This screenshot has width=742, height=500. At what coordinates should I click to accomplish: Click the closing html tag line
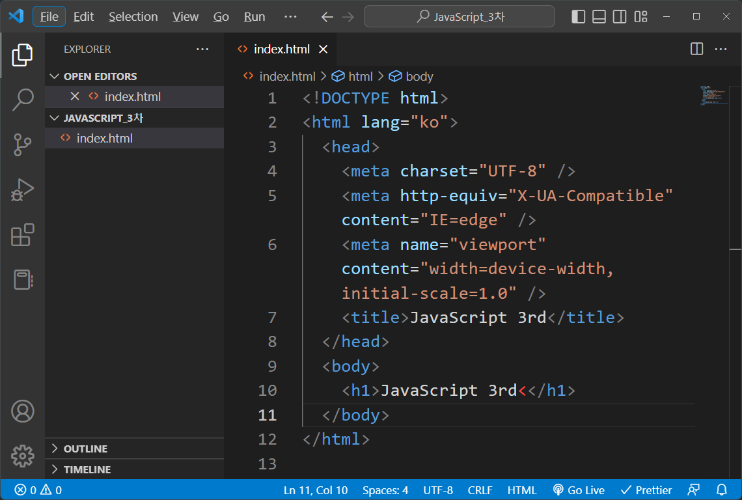coord(336,439)
